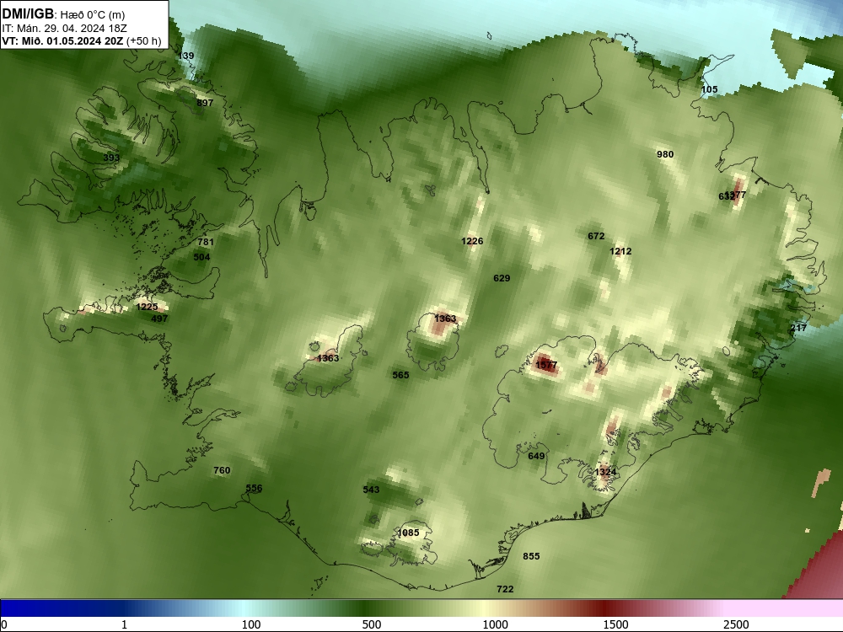
Task: Click the map value '1226'
Action: coord(472,241)
